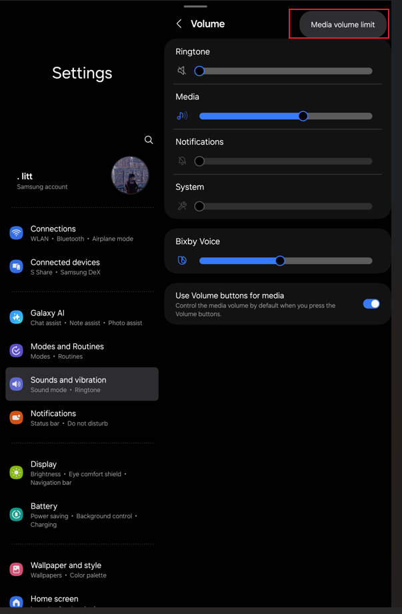This screenshot has width=402, height=614.
Task: Open Display settings
Action: tap(82, 473)
